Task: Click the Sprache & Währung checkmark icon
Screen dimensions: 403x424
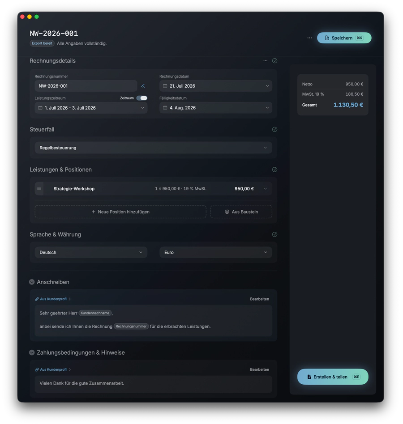Action: [274, 234]
